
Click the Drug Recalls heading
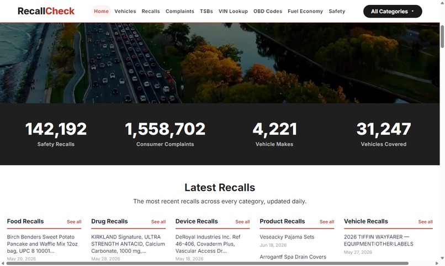coord(109,221)
